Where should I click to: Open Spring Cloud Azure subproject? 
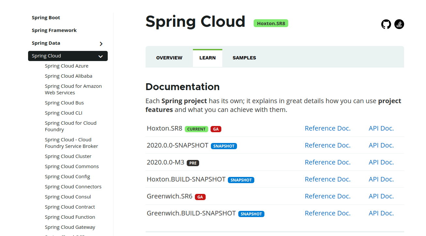pos(67,66)
